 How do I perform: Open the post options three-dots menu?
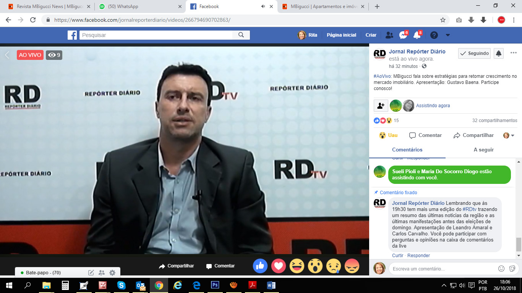[513, 53]
